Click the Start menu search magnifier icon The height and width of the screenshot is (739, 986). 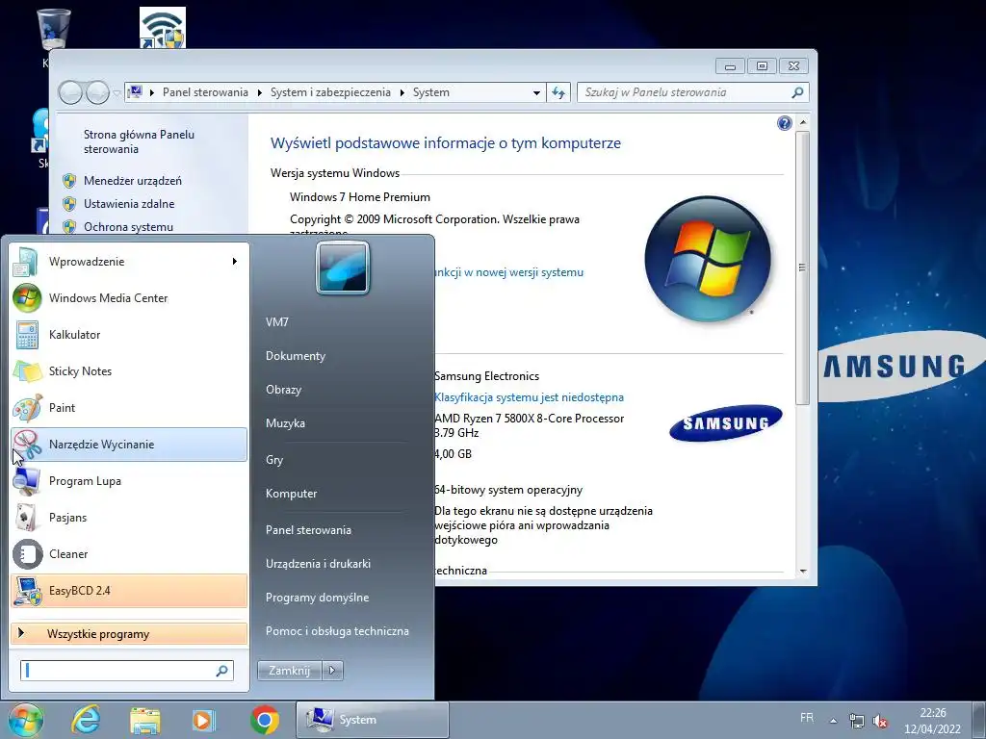[x=221, y=671]
